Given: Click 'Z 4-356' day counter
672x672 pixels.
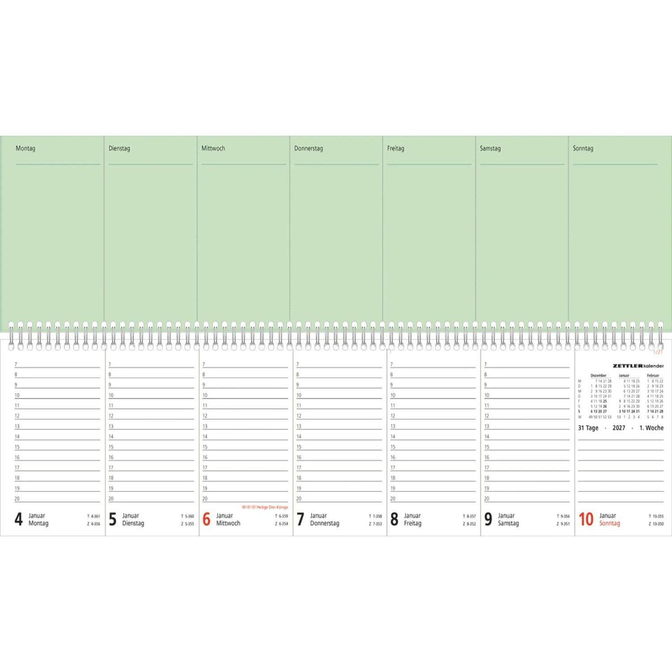Looking at the screenshot, I should pos(94,524).
